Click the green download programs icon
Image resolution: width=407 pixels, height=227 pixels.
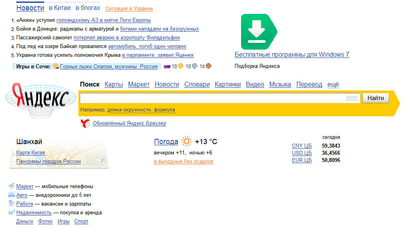(x=259, y=32)
